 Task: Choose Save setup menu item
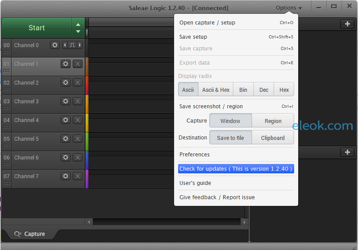point(236,37)
